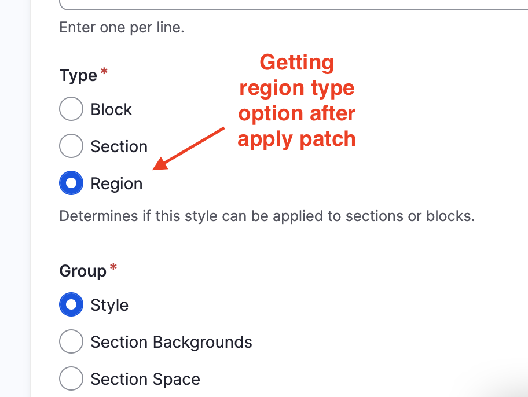The height and width of the screenshot is (397, 528).
Task: Click the "Determines if this style" description text
Action: [267, 216]
